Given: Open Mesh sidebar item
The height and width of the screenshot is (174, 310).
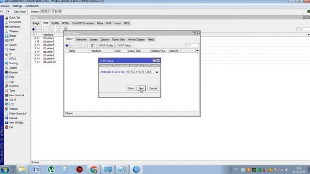Looking at the screenshot, I should (12, 49).
